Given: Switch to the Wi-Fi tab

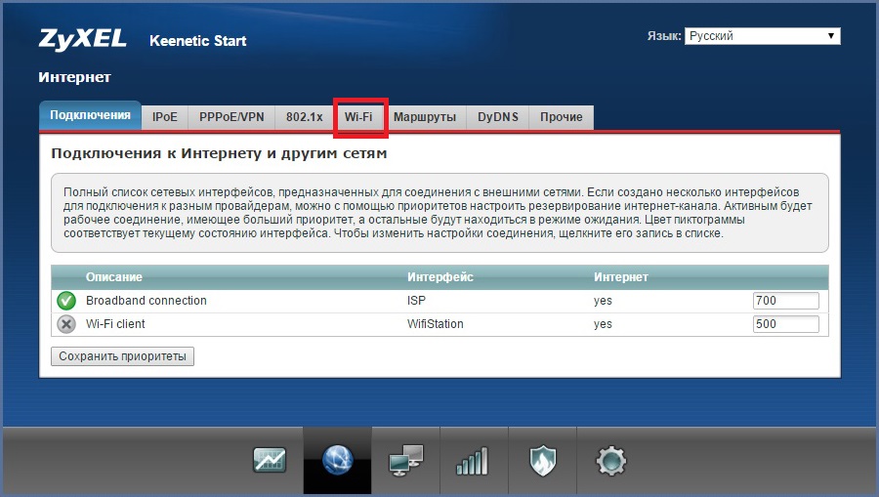Looking at the screenshot, I should click(358, 117).
